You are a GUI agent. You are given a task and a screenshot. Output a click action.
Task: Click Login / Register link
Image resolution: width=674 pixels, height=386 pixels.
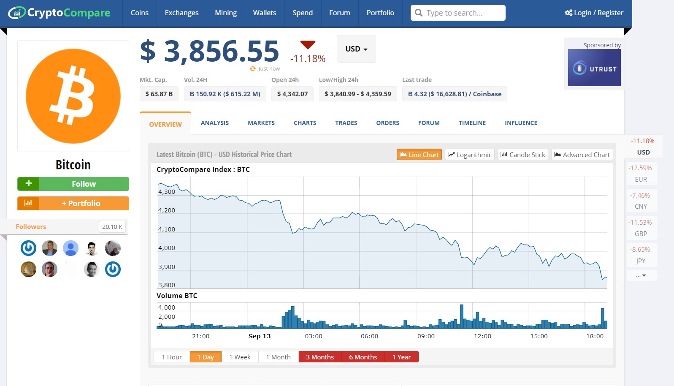tap(594, 13)
